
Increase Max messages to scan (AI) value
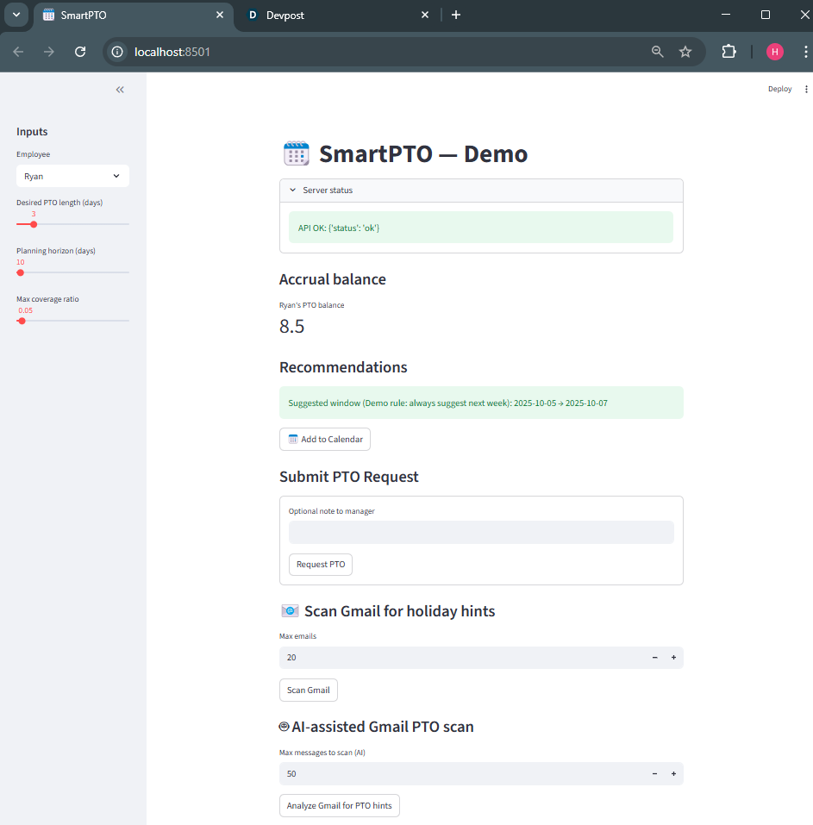pyautogui.click(x=673, y=773)
